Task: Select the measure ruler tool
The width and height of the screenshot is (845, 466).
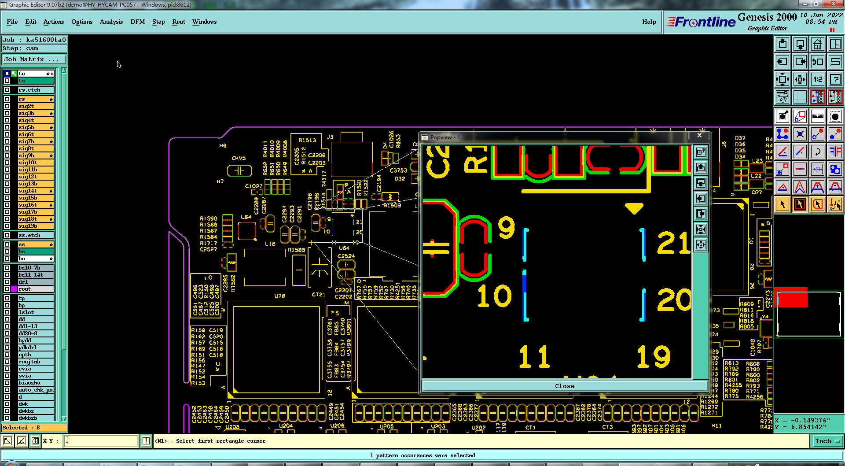Action: coord(817,116)
